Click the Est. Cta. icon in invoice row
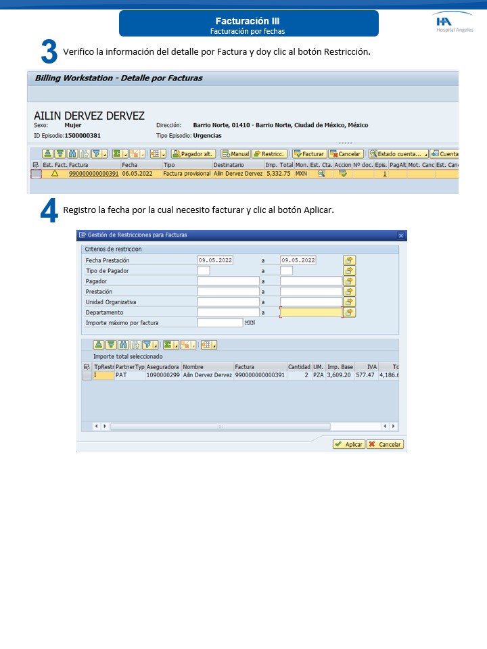The height and width of the screenshot is (649, 487). [x=321, y=174]
